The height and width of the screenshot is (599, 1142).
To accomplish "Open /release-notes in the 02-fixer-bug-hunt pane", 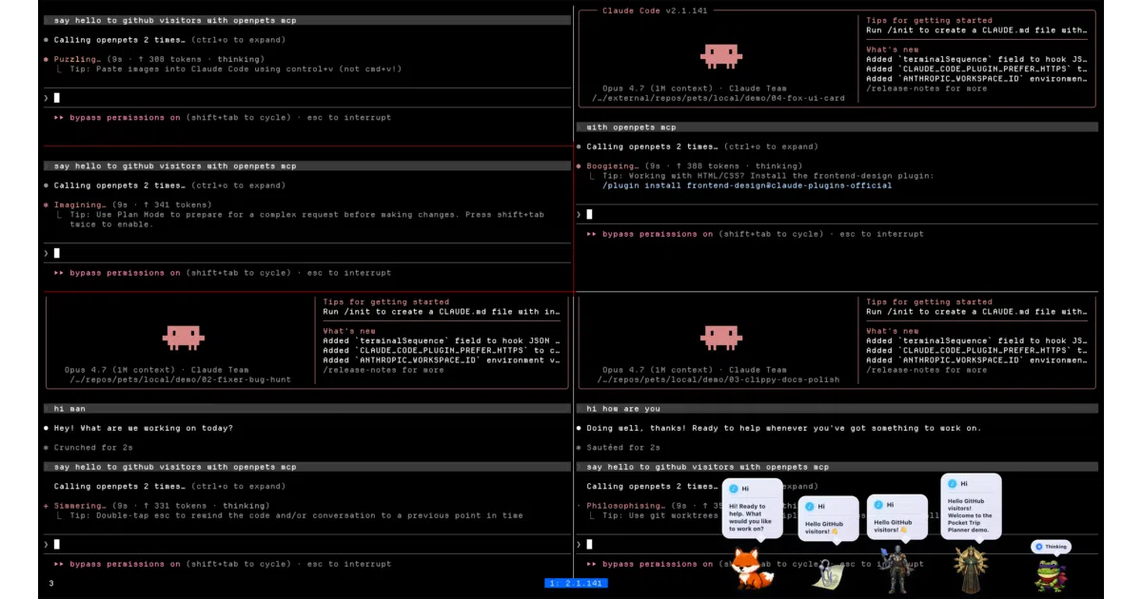I will click(x=383, y=370).
